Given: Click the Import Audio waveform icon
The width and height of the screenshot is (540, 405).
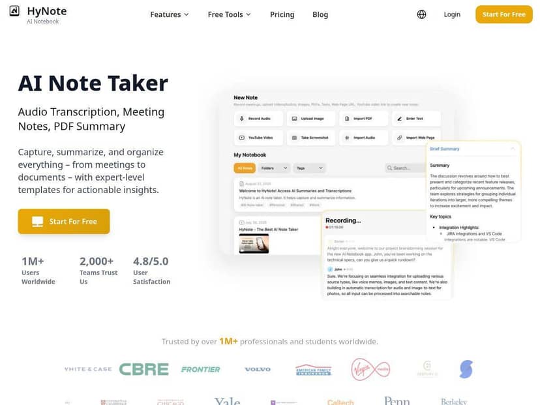Looking at the screenshot, I should 346,138.
